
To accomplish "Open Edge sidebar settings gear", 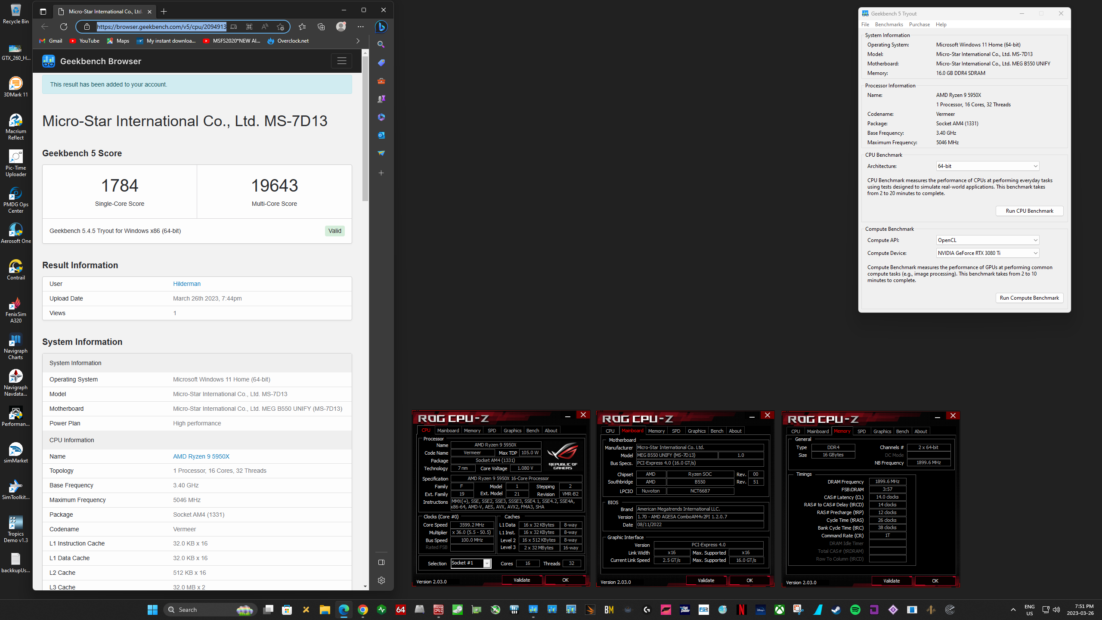I will tap(381, 580).
